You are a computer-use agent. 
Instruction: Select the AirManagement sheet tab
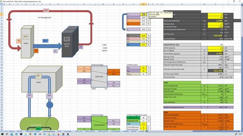coord(49,131)
